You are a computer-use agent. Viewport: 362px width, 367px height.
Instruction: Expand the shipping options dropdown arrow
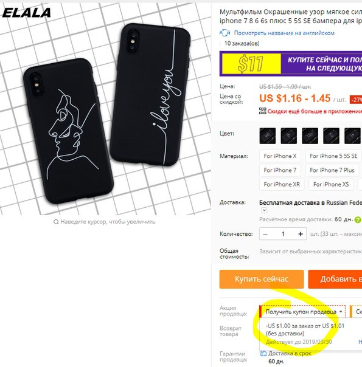(264, 210)
